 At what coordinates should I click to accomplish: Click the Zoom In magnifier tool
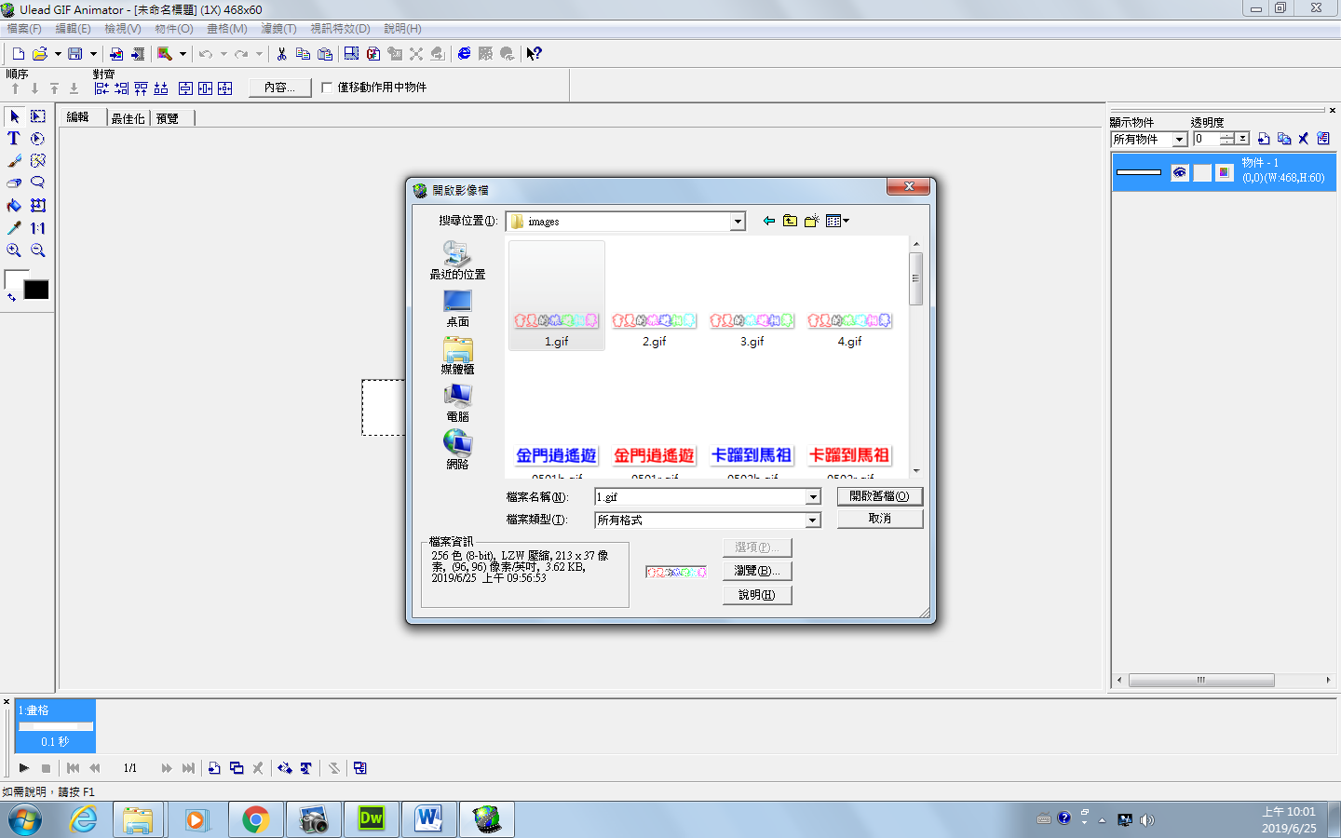pyautogui.click(x=14, y=250)
